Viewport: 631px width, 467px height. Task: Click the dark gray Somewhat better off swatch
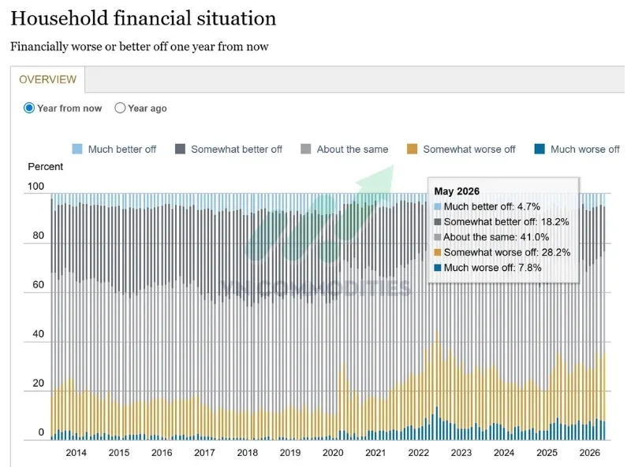click(x=181, y=149)
